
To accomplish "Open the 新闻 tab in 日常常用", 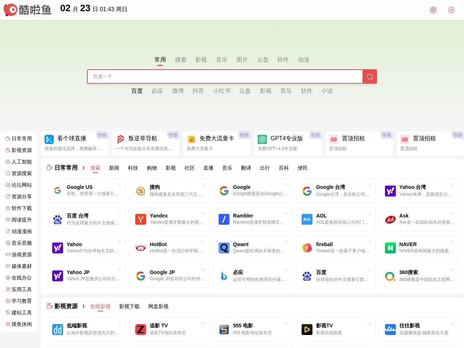I will click(114, 168).
